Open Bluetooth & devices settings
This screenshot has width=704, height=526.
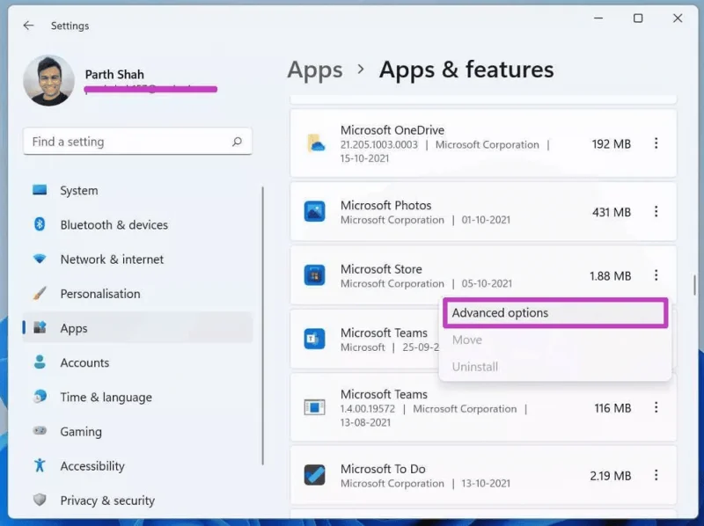[x=137, y=225]
